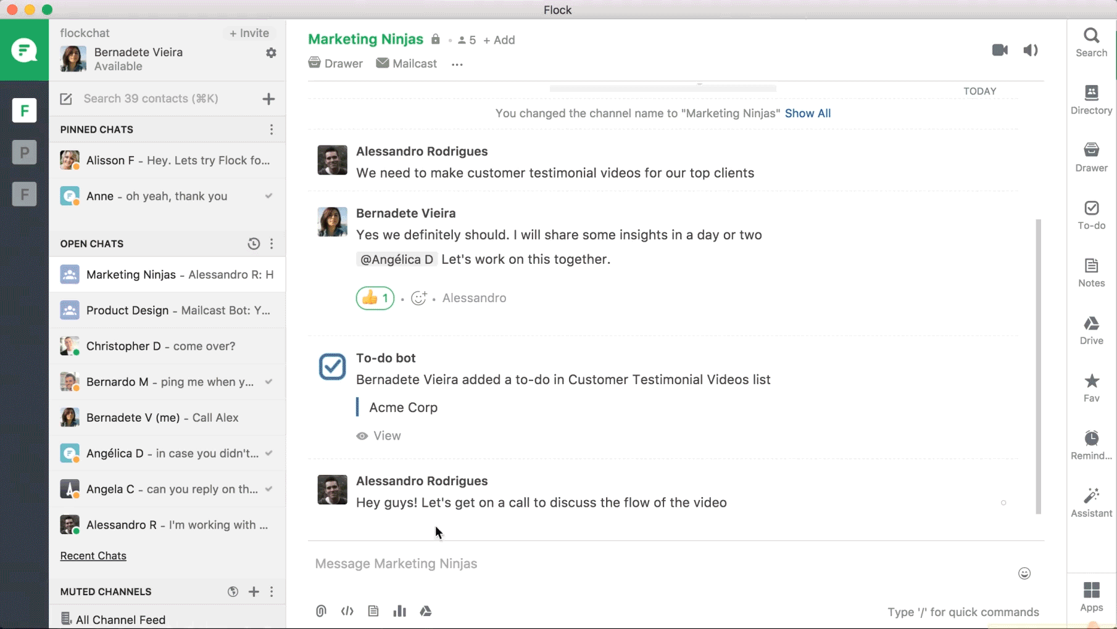Screen dimensions: 1117x629
Task: Open Pinned Chats options menu
Action: pyautogui.click(x=272, y=129)
